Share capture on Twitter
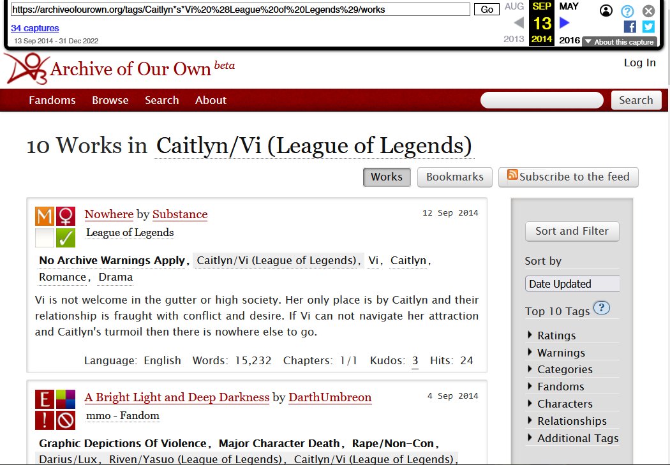Image resolution: width=670 pixels, height=465 pixels. click(648, 27)
